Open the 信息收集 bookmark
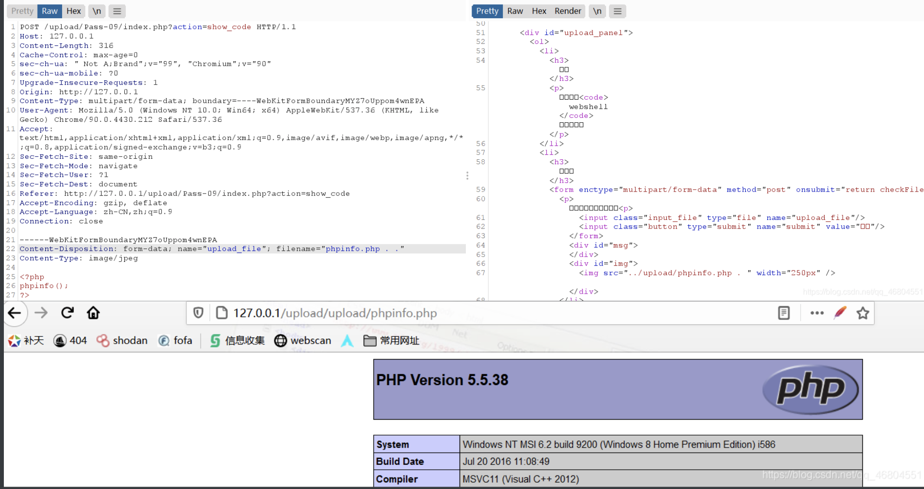The width and height of the screenshot is (924, 489). pyautogui.click(x=238, y=341)
